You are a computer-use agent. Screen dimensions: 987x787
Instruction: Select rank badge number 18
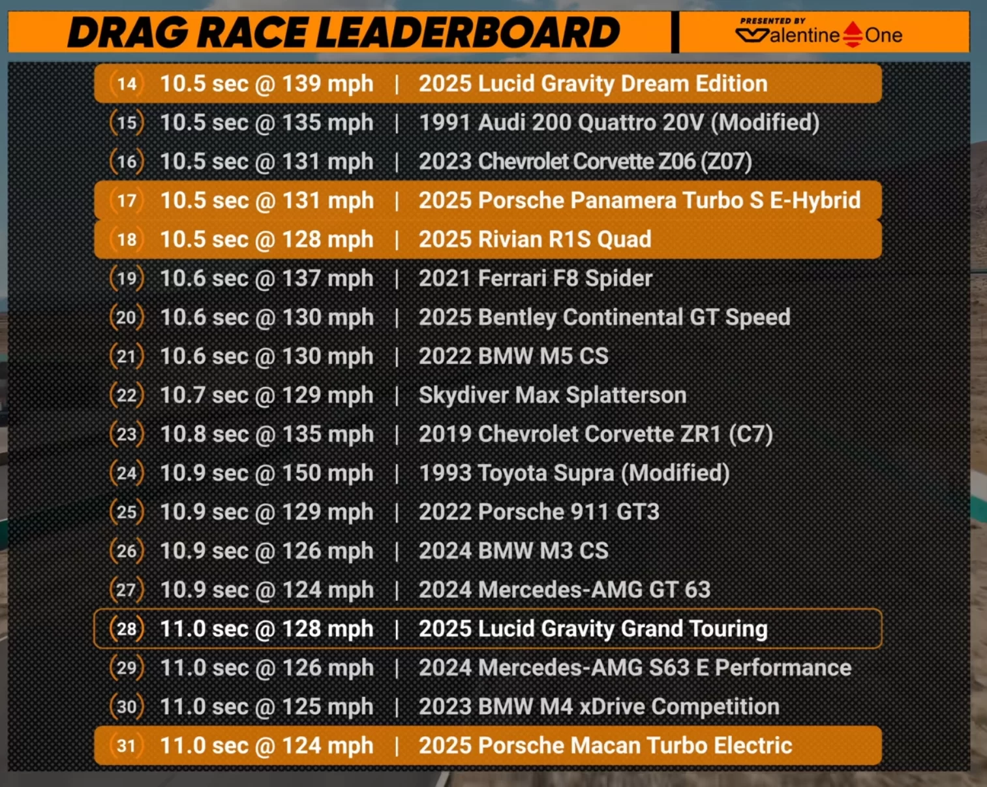point(127,239)
